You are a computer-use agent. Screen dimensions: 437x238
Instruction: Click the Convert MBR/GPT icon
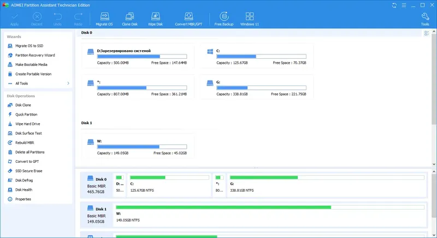(x=188, y=16)
